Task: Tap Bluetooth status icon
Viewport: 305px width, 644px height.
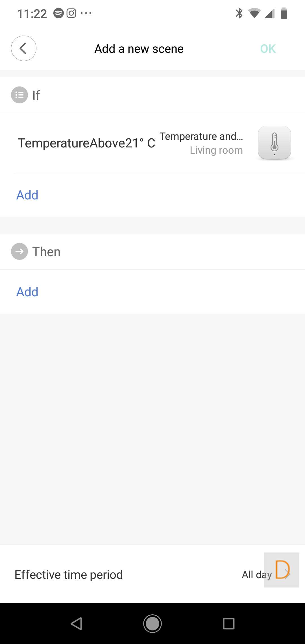Action: [x=239, y=13]
